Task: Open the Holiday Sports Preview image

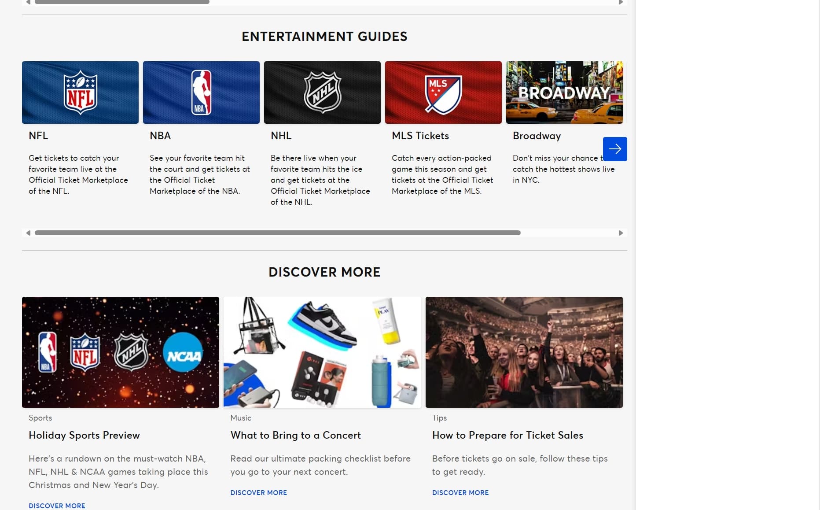Action: pos(121,352)
